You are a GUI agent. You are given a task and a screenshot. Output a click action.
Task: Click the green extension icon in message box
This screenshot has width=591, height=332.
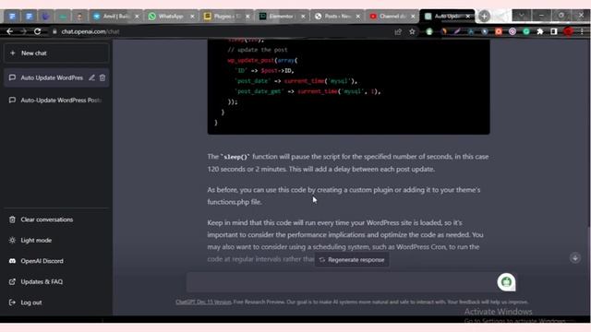click(x=506, y=281)
